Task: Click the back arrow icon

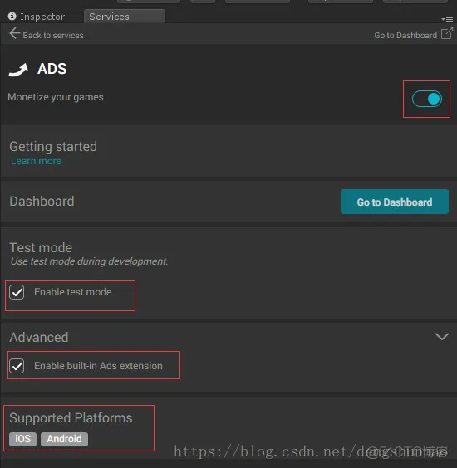Action: click(14, 33)
